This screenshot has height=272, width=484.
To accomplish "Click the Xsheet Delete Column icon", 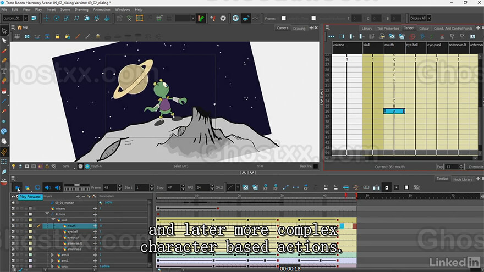I will (362, 36).
